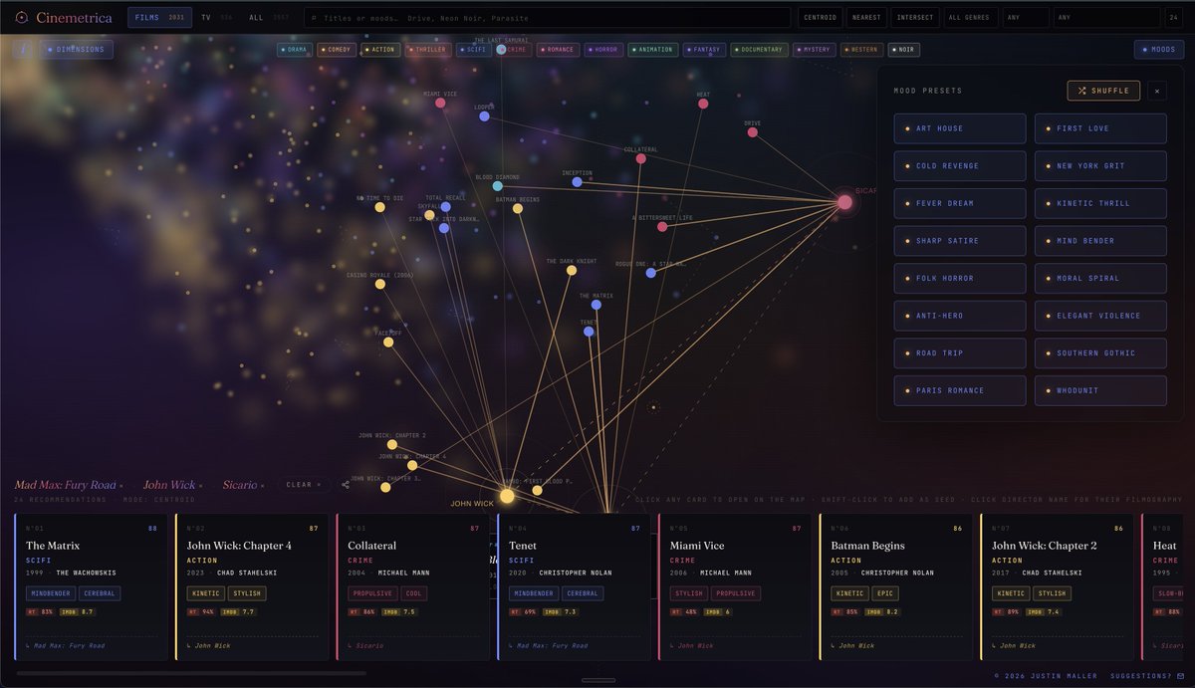Click the icon left of Dimensions

(x=22, y=49)
